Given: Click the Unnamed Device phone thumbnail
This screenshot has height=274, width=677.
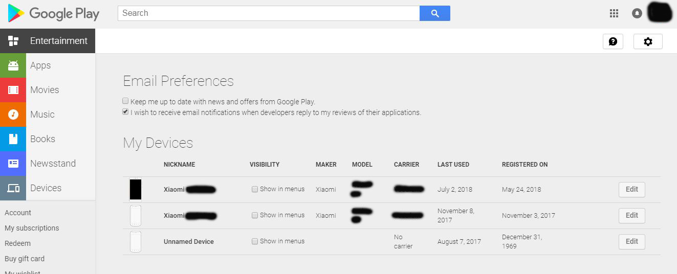Looking at the screenshot, I should click(136, 242).
